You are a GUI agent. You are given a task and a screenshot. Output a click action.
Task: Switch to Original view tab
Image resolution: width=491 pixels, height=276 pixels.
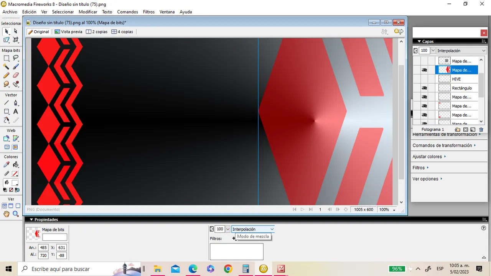click(39, 32)
